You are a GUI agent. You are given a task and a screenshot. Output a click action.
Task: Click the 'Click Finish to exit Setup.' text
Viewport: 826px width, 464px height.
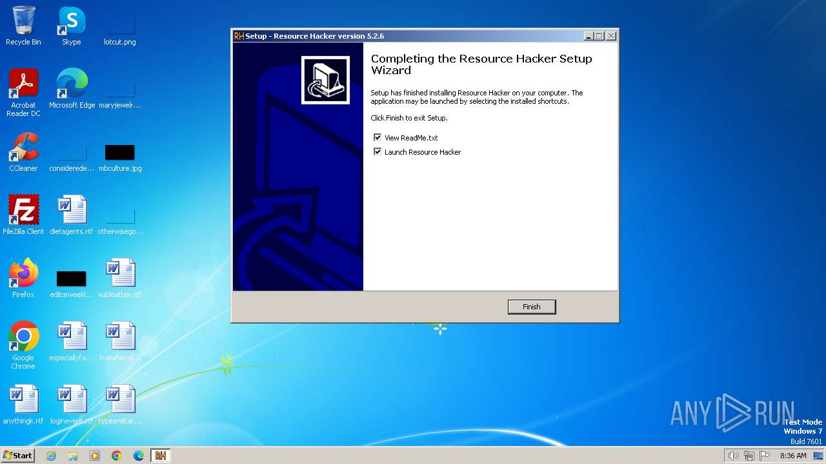tap(409, 118)
